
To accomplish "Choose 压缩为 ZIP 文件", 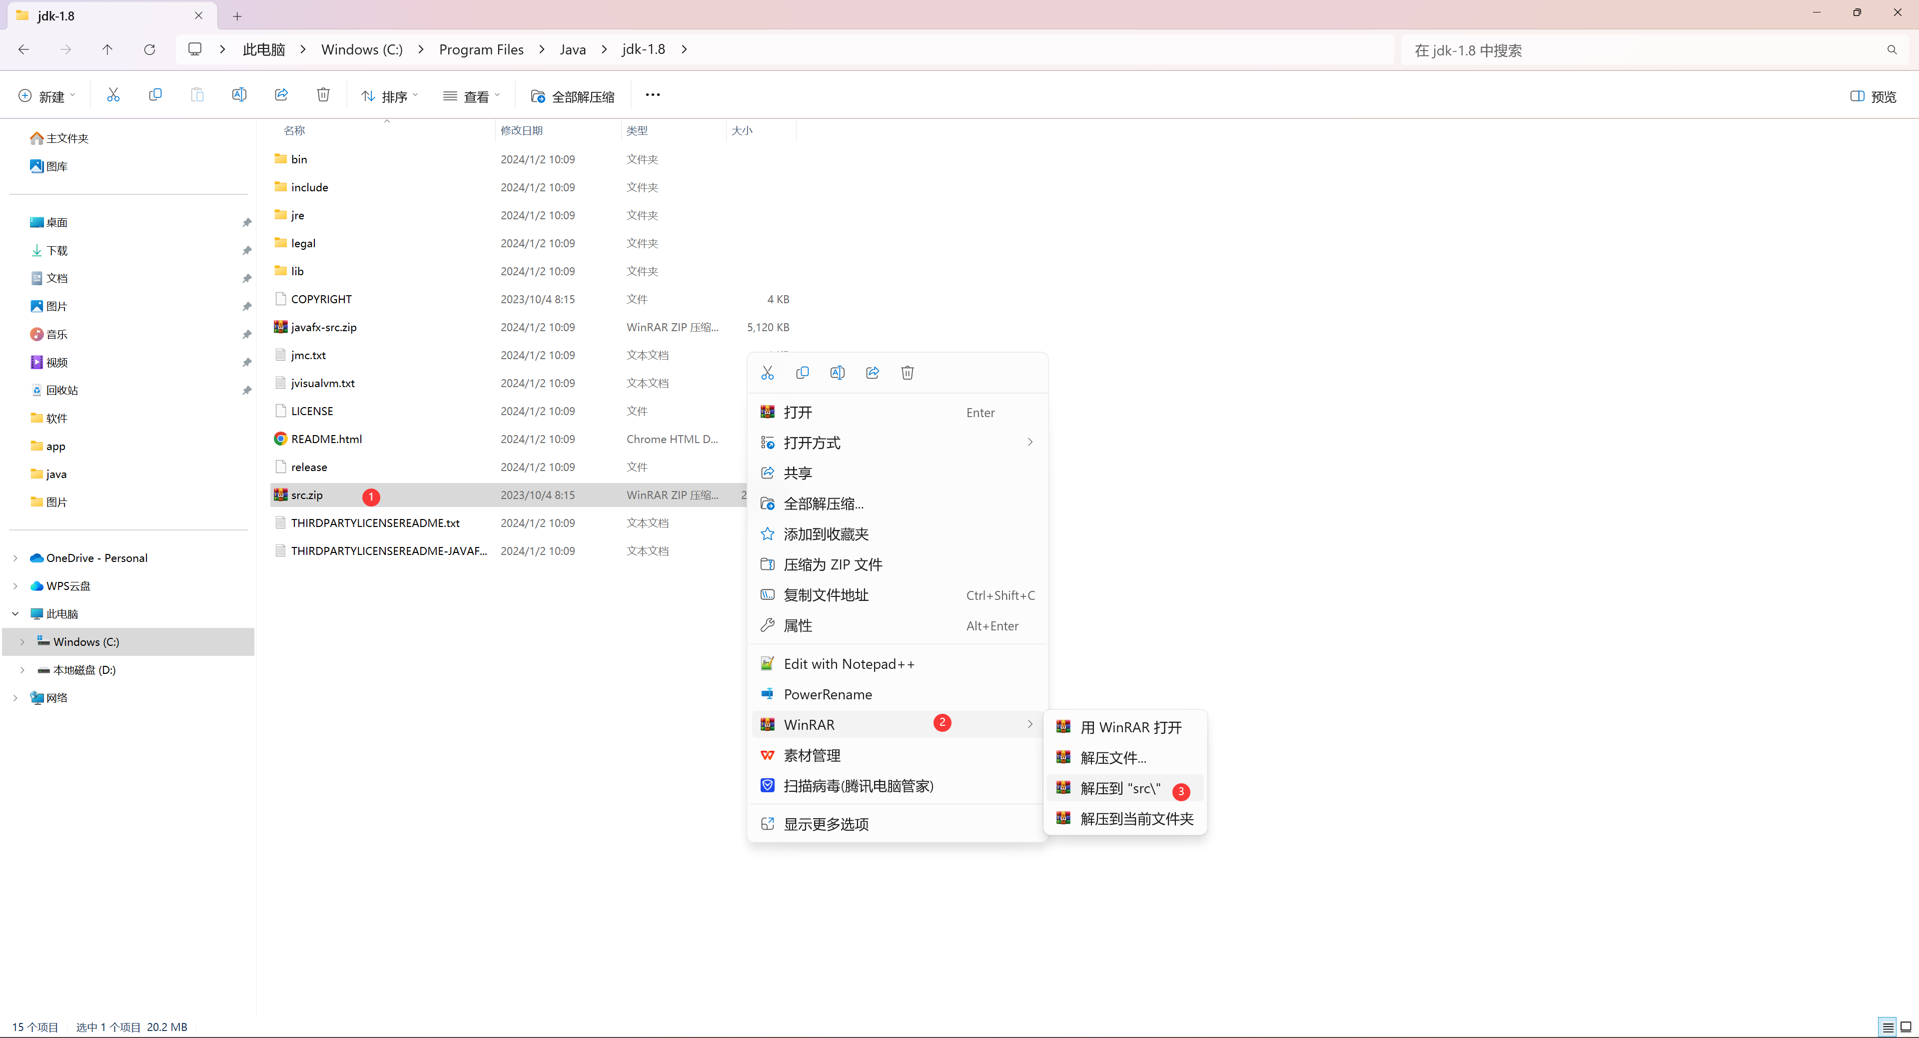I will 897,564.
